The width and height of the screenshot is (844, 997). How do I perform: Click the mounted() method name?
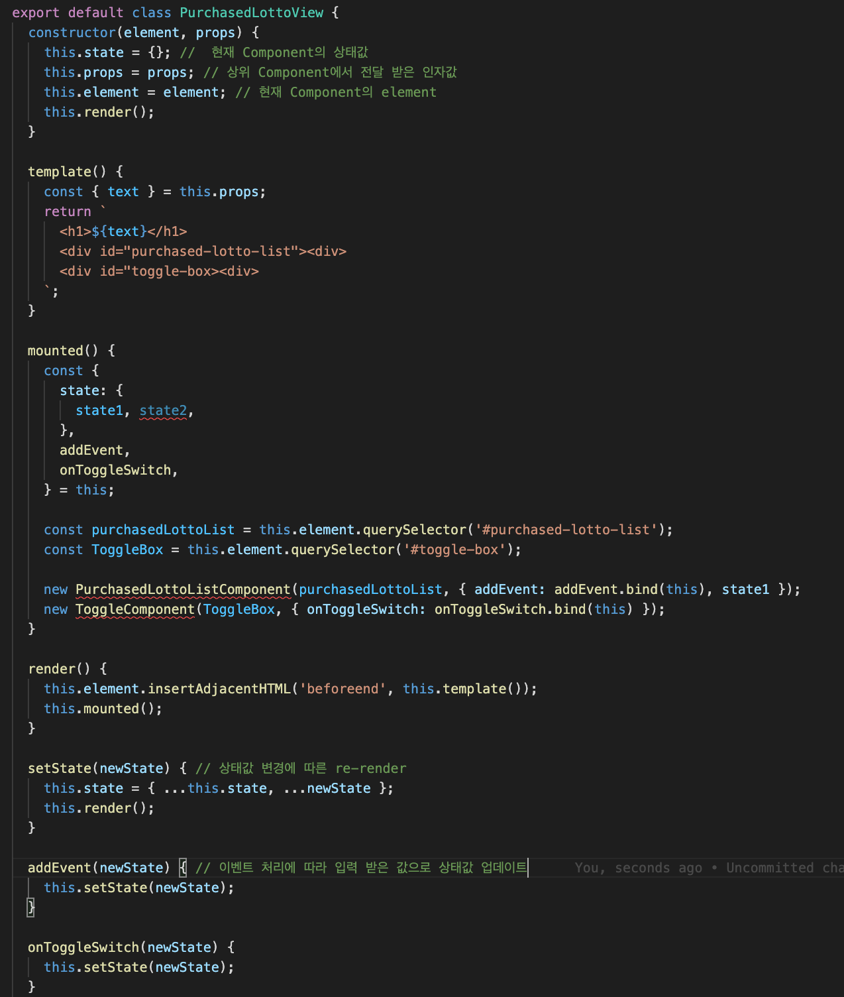[56, 351]
